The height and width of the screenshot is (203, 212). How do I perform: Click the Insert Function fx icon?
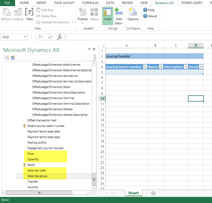coord(60,37)
